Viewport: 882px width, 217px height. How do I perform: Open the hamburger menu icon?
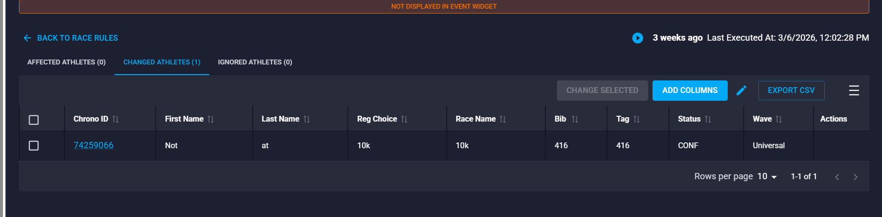tap(854, 91)
